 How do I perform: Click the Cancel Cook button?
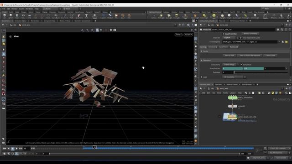coord(270,56)
